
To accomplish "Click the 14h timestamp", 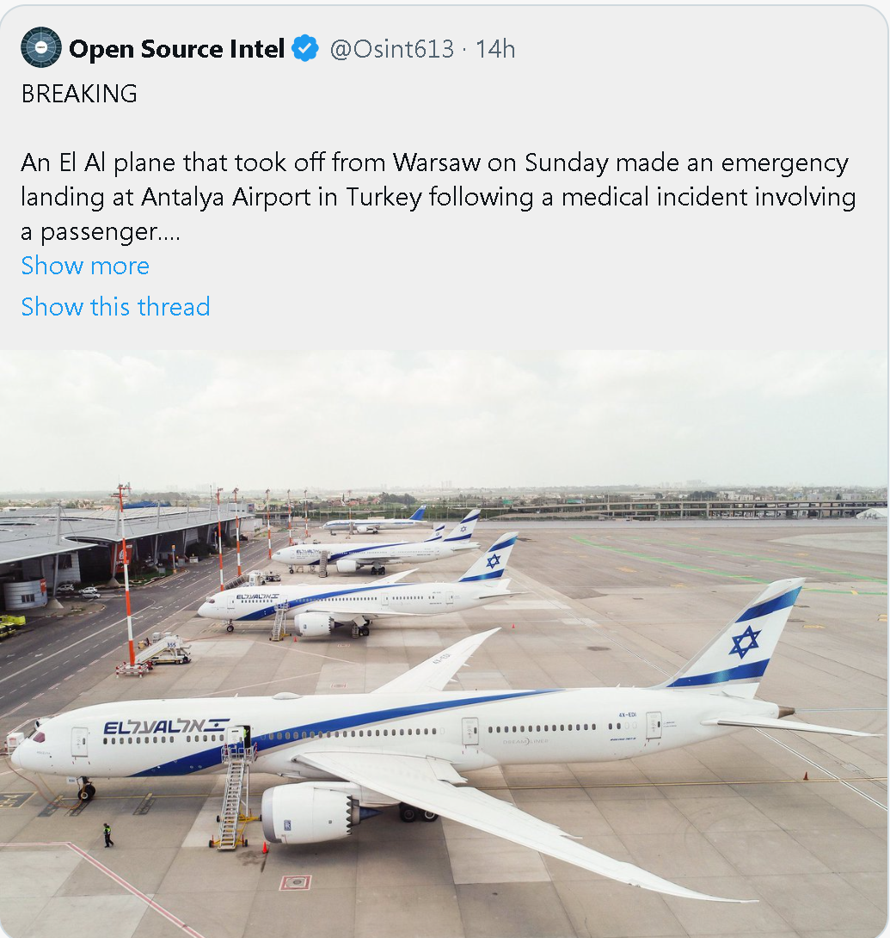I will 495,49.
